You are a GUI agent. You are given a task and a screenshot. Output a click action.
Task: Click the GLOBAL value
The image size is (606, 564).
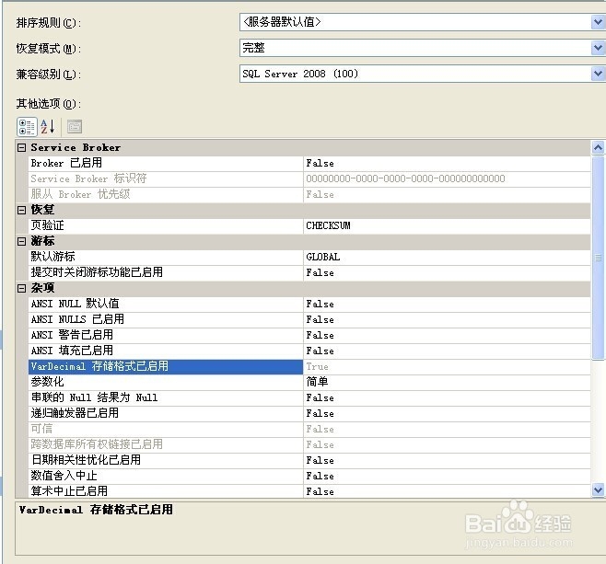322,257
